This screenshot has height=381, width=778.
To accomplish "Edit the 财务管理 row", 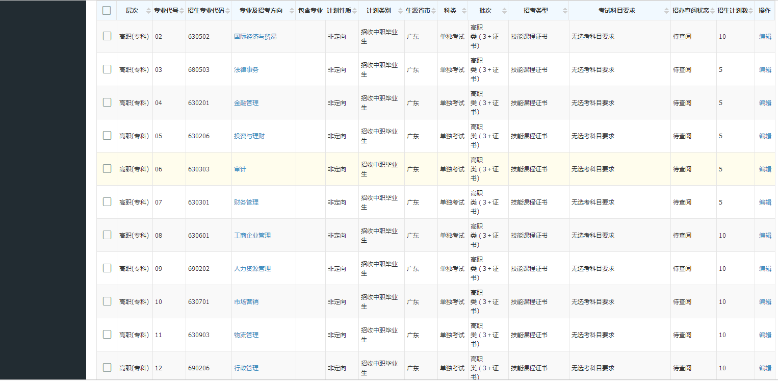I will tap(765, 202).
